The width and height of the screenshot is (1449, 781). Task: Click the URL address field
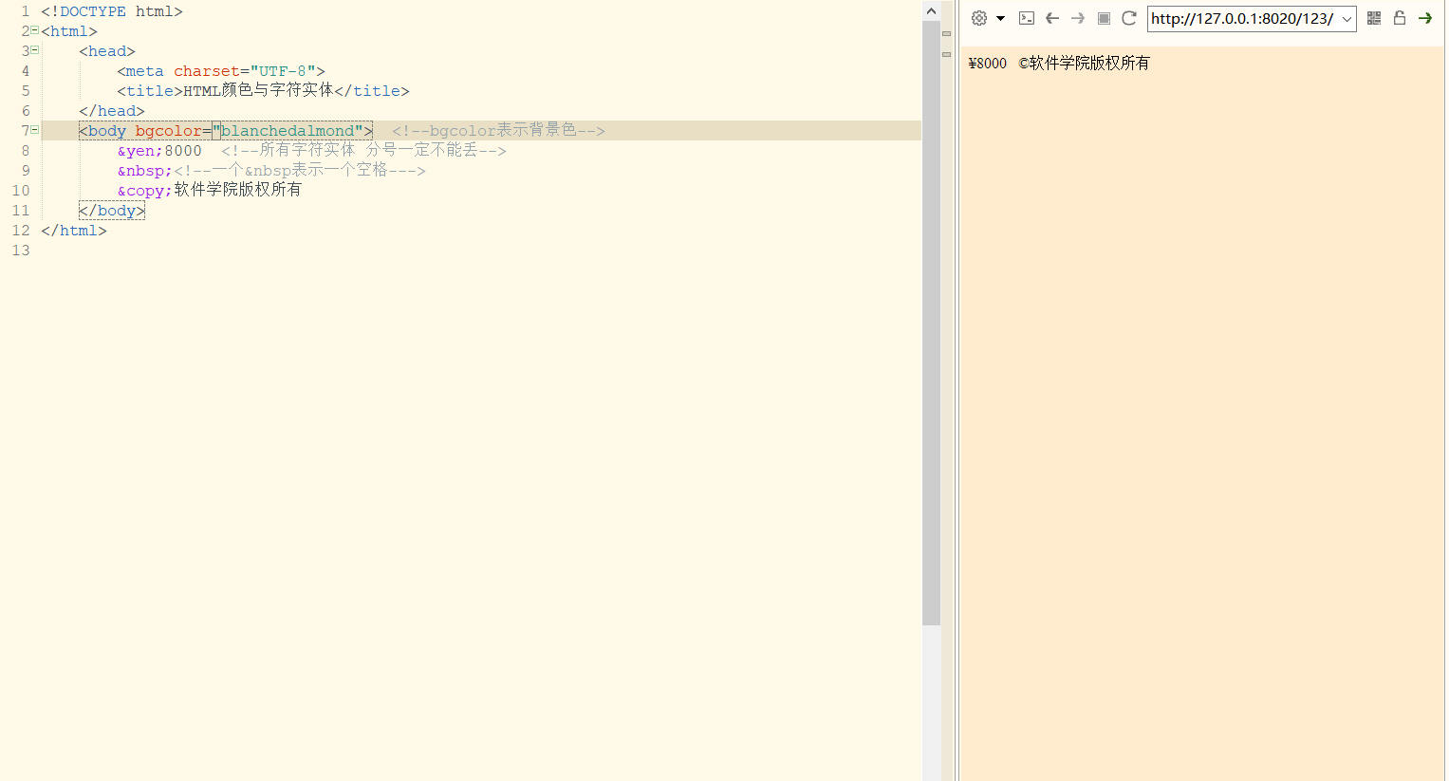pos(1242,19)
